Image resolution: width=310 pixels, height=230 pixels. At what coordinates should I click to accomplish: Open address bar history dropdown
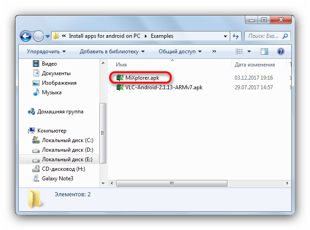pyautogui.click(x=225, y=36)
